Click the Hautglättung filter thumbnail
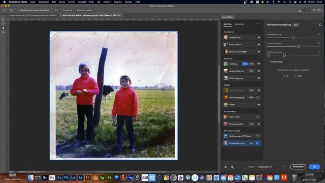The height and width of the screenshot is (183, 325). coord(225,37)
